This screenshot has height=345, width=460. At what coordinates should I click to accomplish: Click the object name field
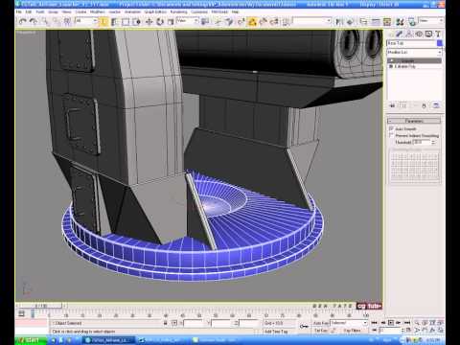click(411, 43)
